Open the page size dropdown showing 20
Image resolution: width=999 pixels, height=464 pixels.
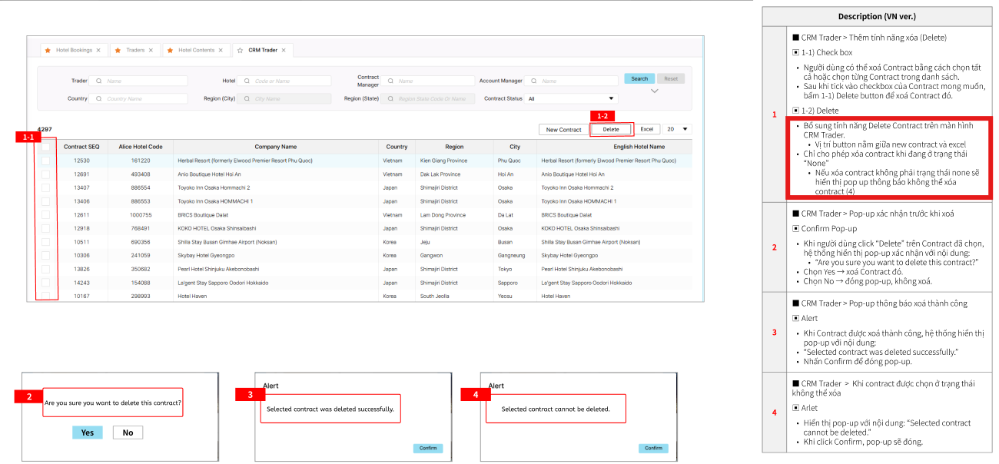(x=676, y=129)
